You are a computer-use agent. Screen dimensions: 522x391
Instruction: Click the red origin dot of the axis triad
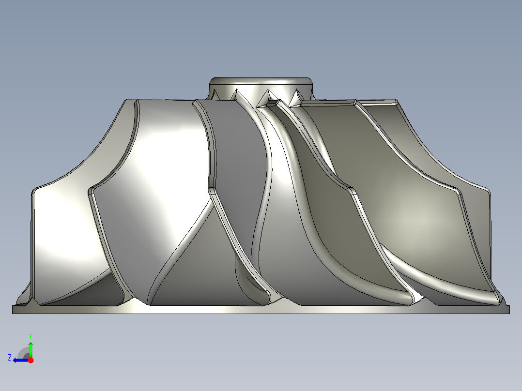(31, 360)
